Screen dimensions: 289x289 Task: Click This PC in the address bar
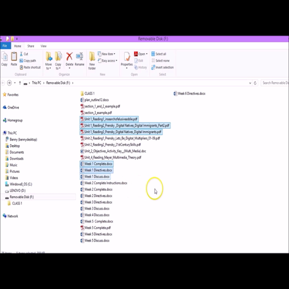click(36, 83)
